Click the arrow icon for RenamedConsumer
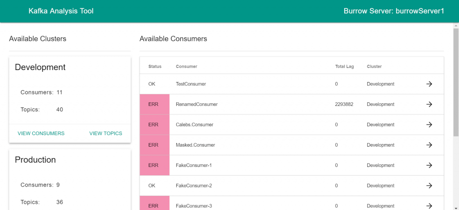The image size is (459, 210). 429,104
